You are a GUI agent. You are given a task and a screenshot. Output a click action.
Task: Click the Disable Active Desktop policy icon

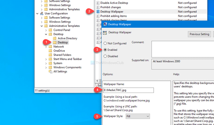pos(98,3)
